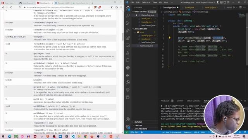The image size is (248, 139).
Task: Open the Run menu
Action: pos(166,2)
